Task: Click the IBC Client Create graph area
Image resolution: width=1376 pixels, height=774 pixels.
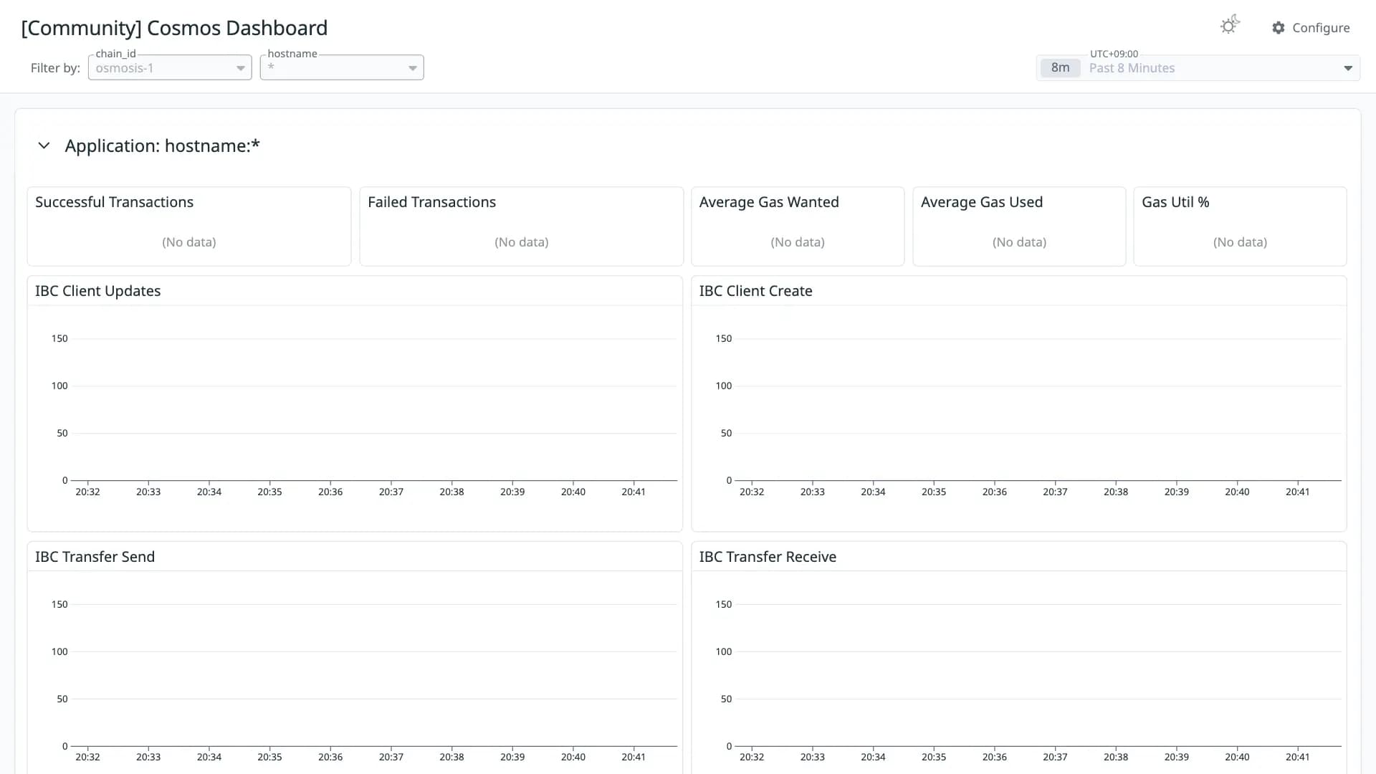Action: [x=1038, y=408]
